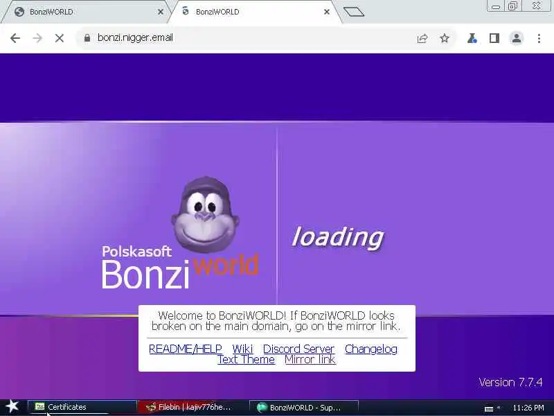Click the 11:26 PM clock
Screen dimensions: 554x416
(528, 408)
